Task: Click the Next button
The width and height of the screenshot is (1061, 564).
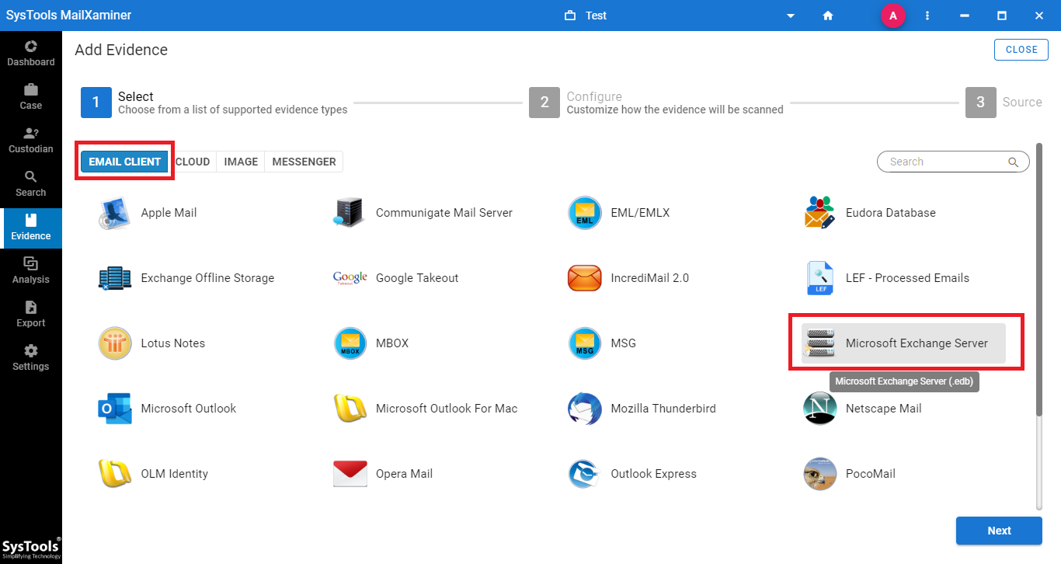Action: [999, 531]
